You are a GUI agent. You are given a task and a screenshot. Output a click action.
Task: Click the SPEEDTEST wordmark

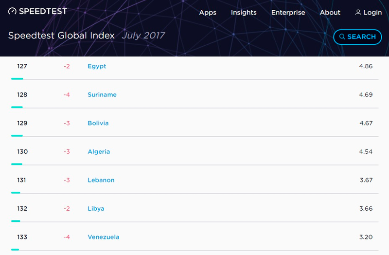pyautogui.click(x=43, y=11)
